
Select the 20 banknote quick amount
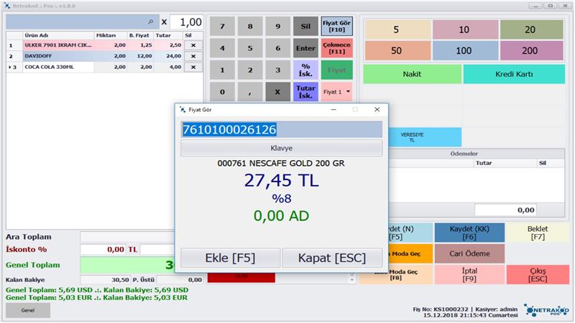coord(530,29)
